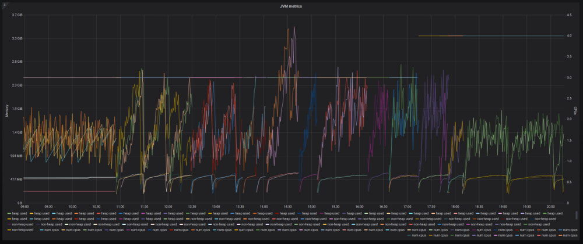
Task: Click the 09:00 time axis label
Action: coord(24,207)
